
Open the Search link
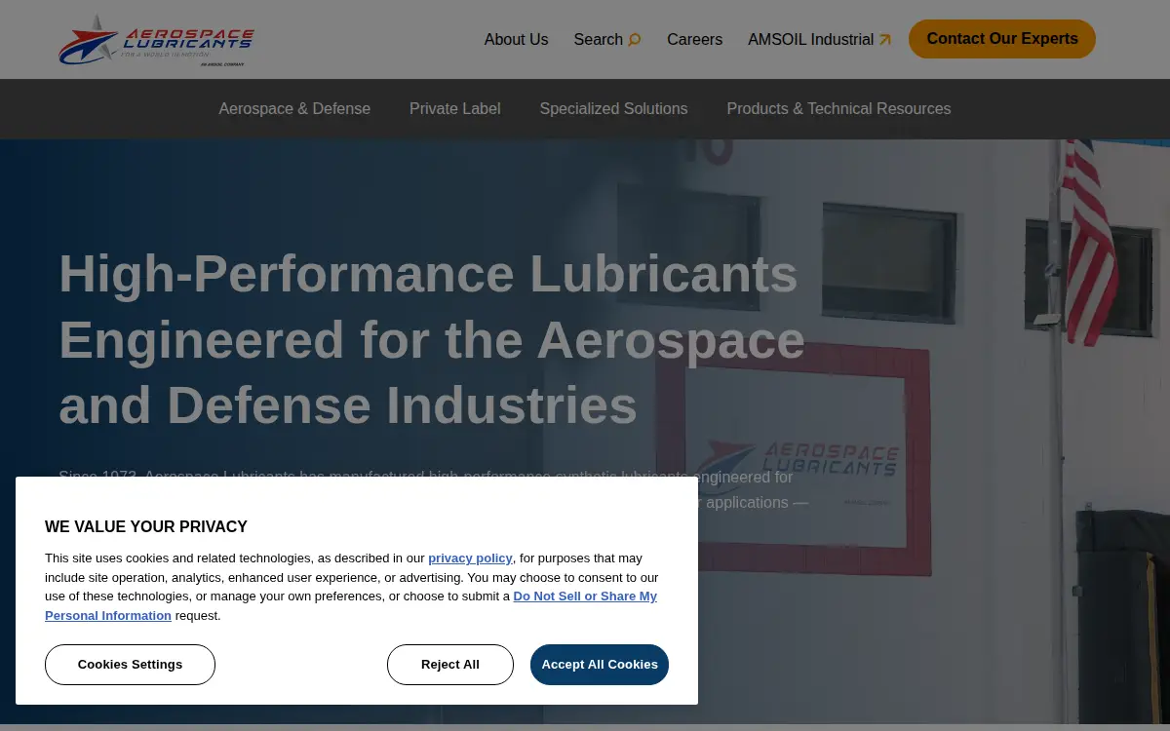point(607,40)
